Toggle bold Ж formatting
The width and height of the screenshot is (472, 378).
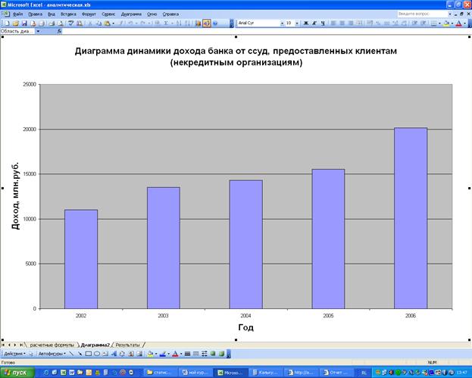tap(306, 23)
